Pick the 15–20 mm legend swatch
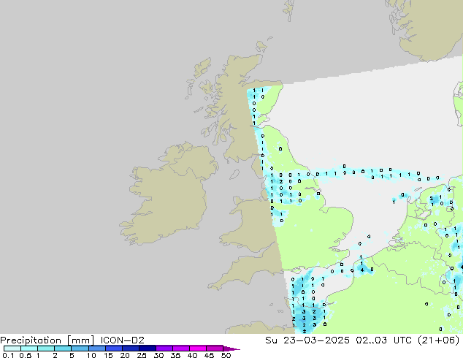Screen dimensions: 463x358 pos(114,349)
